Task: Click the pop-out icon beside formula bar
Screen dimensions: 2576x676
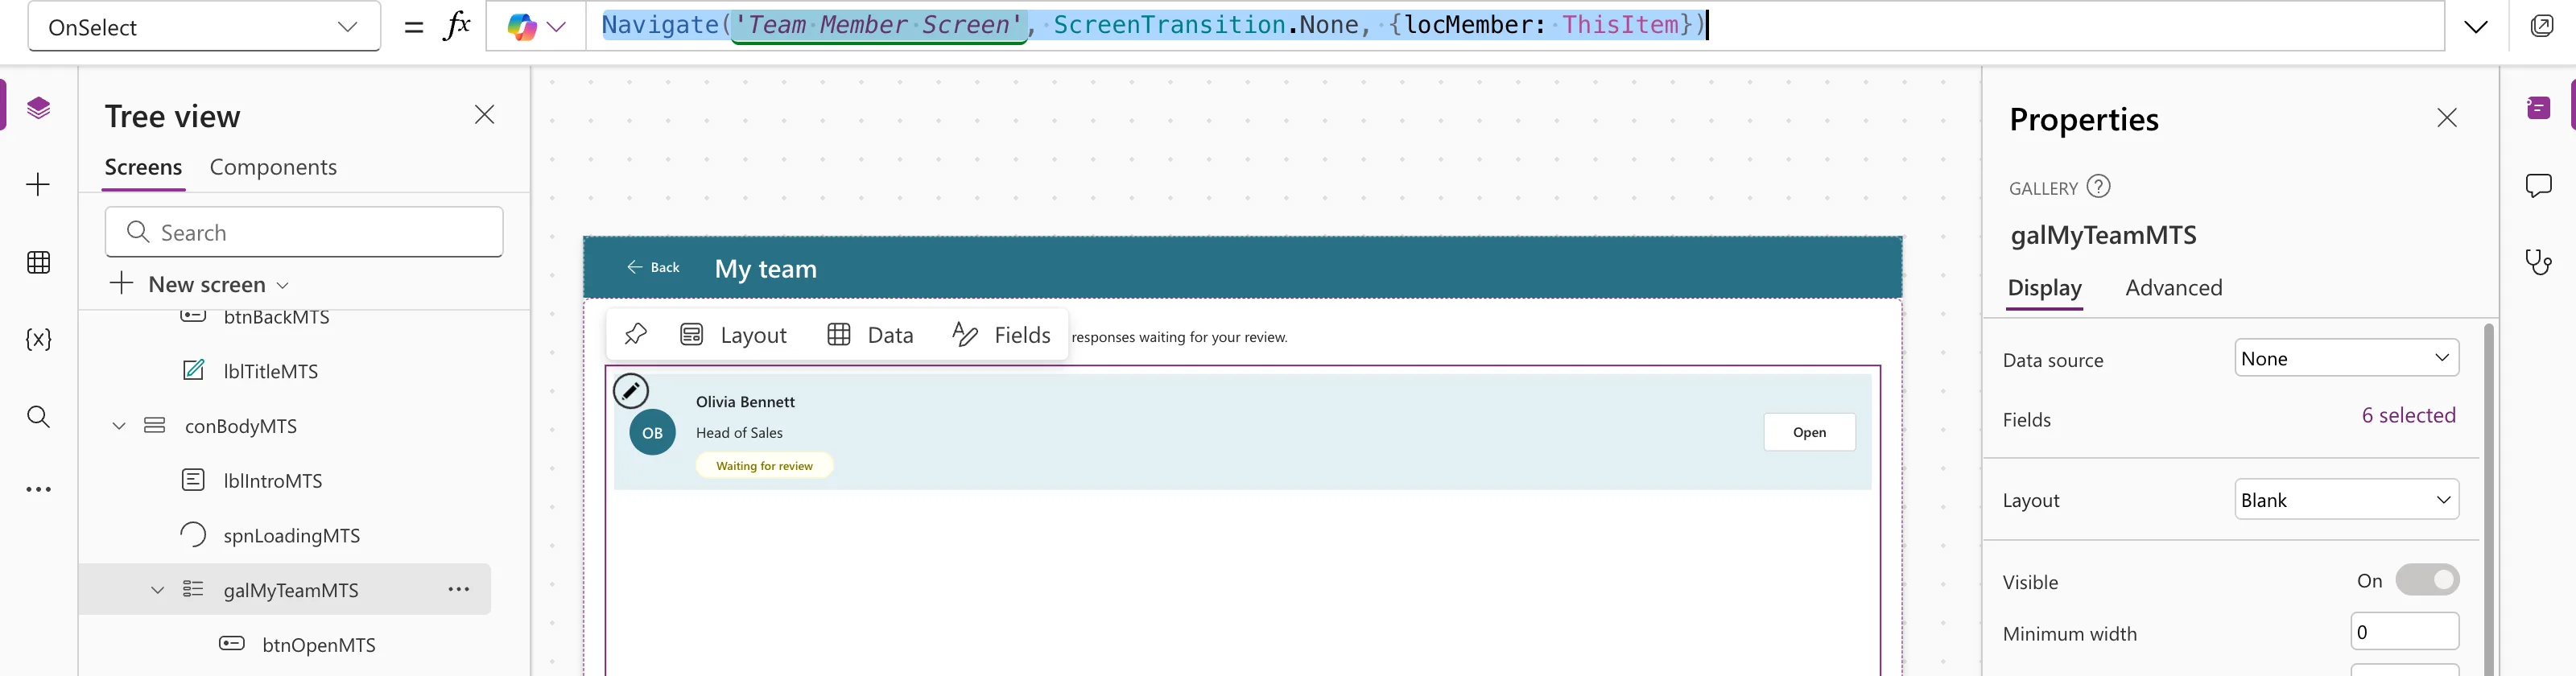Action: click(x=2542, y=26)
